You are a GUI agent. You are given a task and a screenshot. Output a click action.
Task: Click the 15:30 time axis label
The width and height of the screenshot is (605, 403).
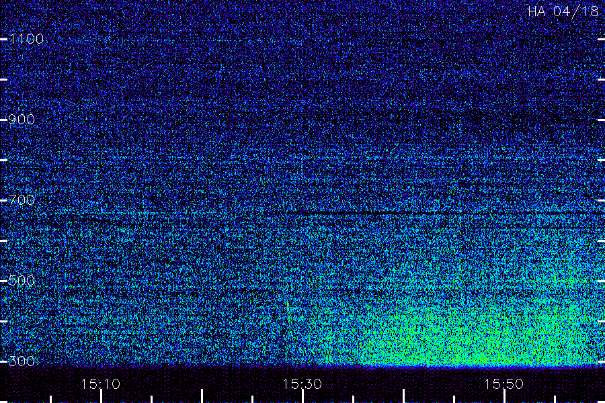coord(302,384)
